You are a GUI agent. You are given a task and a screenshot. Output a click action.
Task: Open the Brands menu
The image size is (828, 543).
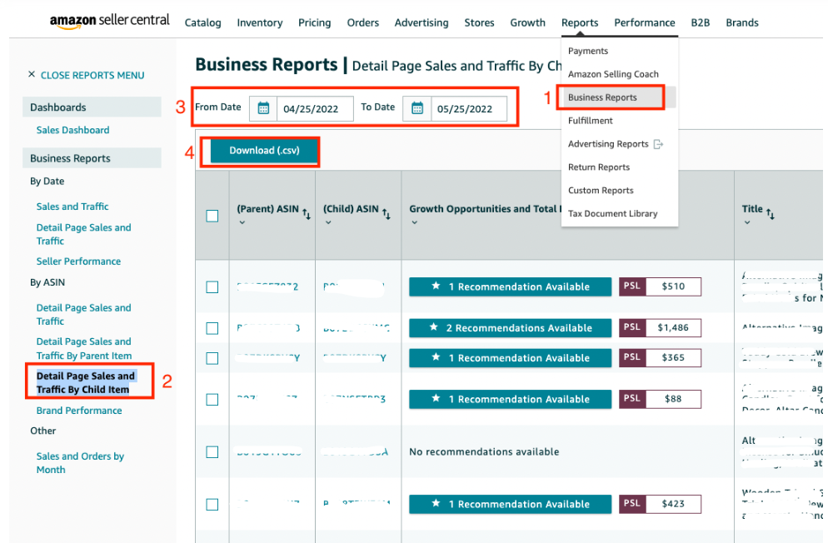pos(742,22)
